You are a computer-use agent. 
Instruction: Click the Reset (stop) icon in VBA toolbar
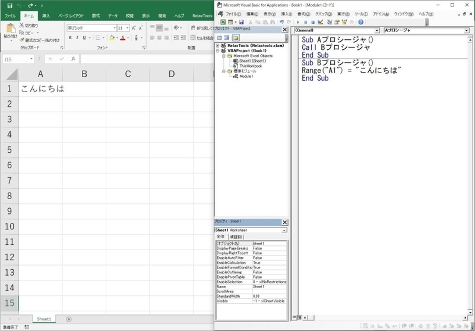coord(313,22)
